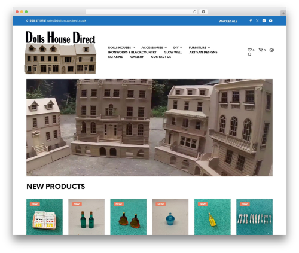Go to Glow Well page
The width and height of the screenshot is (299, 253).
click(x=173, y=52)
